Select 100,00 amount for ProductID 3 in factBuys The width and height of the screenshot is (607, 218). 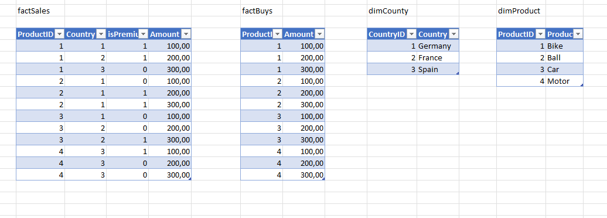[x=303, y=116]
